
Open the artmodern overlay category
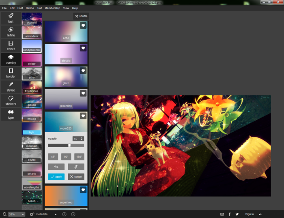(32, 33)
